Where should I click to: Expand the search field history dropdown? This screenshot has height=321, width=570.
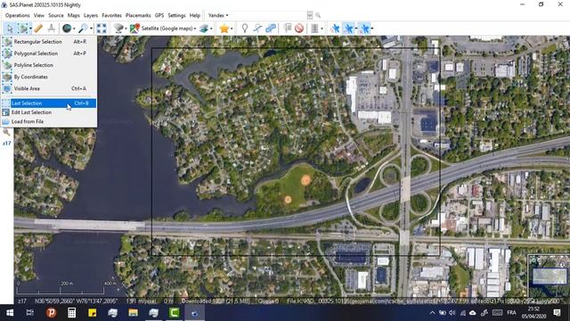click(x=310, y=15)
